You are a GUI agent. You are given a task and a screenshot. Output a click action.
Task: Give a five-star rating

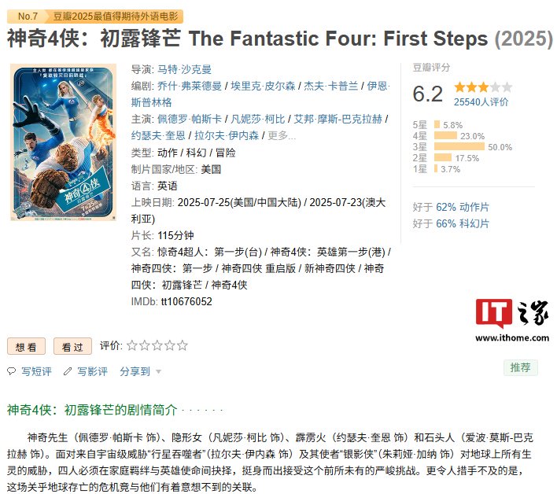(x=183, y=345)
